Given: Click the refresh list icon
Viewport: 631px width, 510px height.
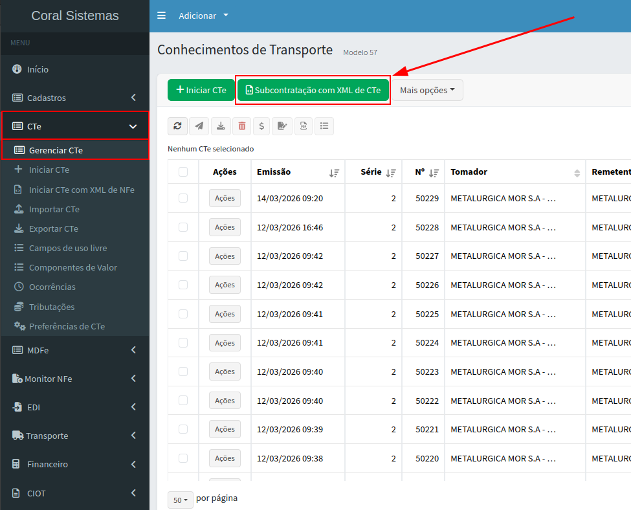Looking at the screenshot, I should coord(177,126).
